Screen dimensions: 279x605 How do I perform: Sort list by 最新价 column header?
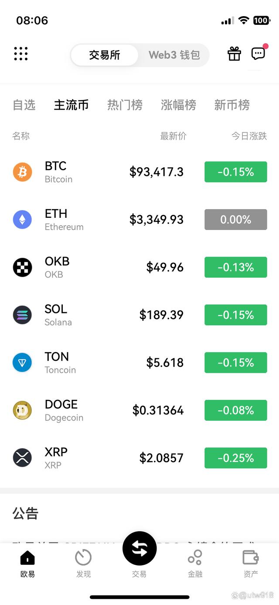pos(173,136)
